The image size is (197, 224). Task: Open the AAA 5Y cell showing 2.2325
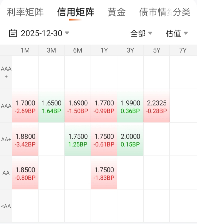(157, 106)
